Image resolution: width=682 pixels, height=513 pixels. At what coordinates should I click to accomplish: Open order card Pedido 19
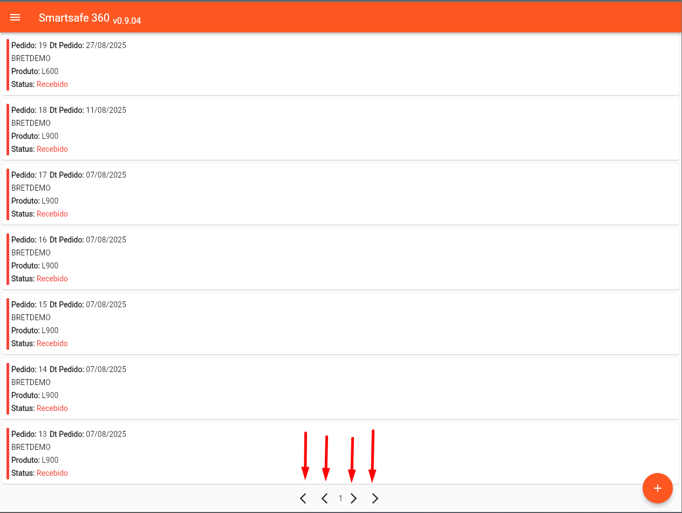coord(340,65)
